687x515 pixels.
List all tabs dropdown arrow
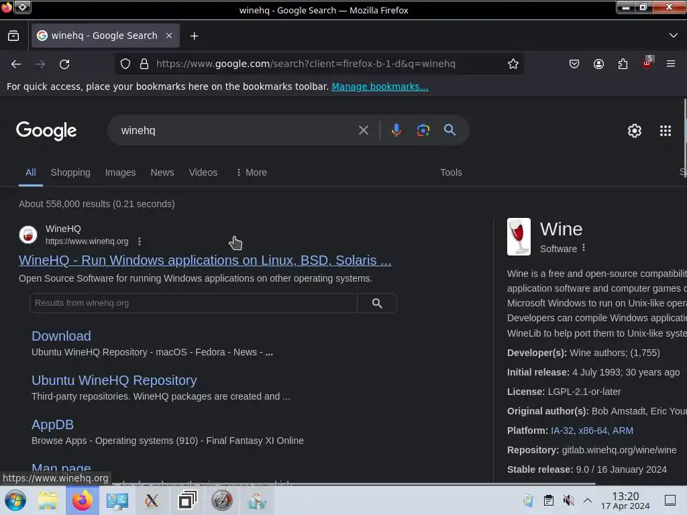click(674, 36)
